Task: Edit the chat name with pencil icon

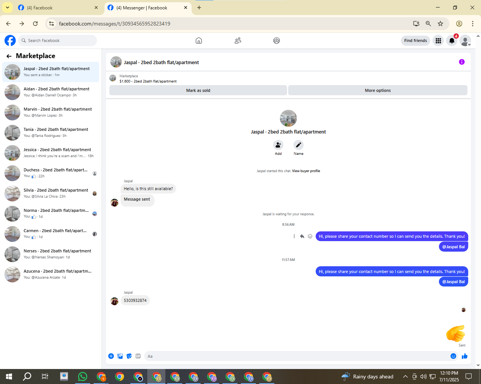Action: pyautogui.click(x=298, y=145)
